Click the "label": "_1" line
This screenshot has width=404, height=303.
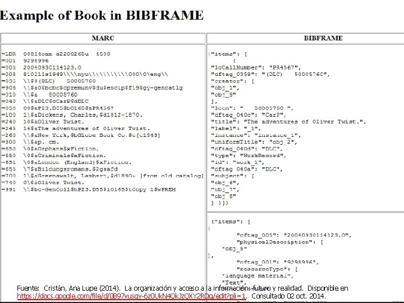tap(236, 128)
